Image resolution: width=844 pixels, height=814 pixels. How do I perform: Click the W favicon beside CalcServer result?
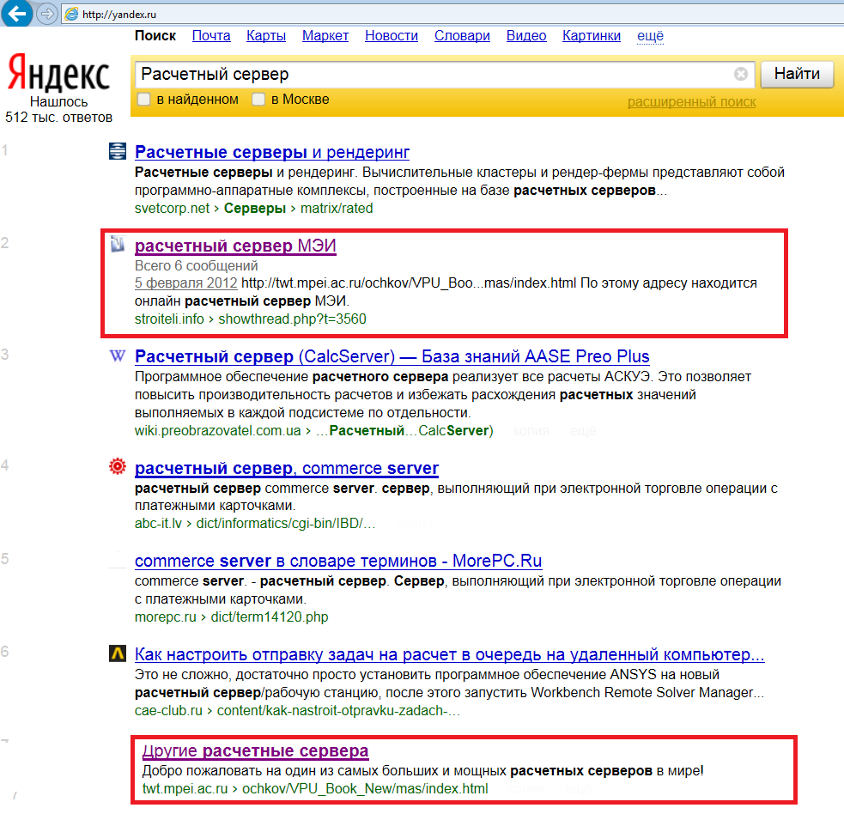[118, 355]
